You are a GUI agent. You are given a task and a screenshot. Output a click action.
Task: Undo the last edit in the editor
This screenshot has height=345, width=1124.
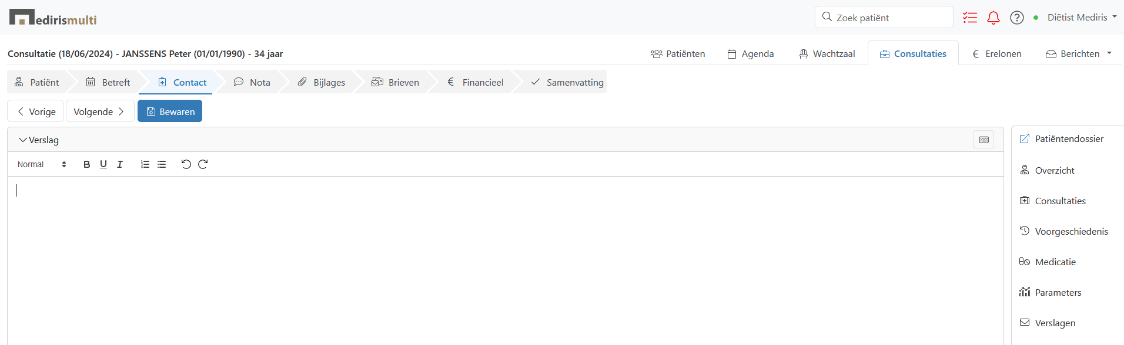(186, 164)
